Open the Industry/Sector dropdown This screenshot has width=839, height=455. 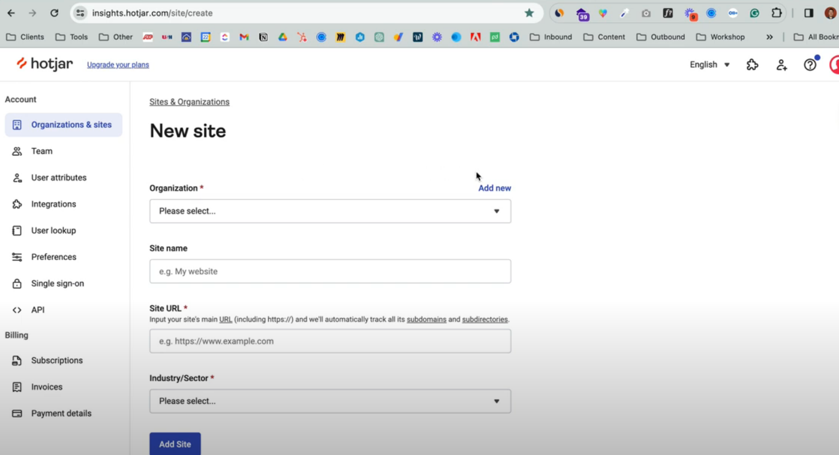330,401
